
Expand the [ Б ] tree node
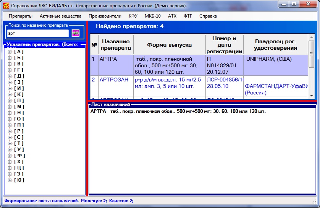point(10,58)
